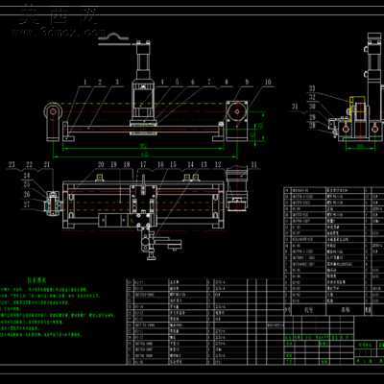
Task: Click callout number 22 above idler pulley
Action: point(30,165)
